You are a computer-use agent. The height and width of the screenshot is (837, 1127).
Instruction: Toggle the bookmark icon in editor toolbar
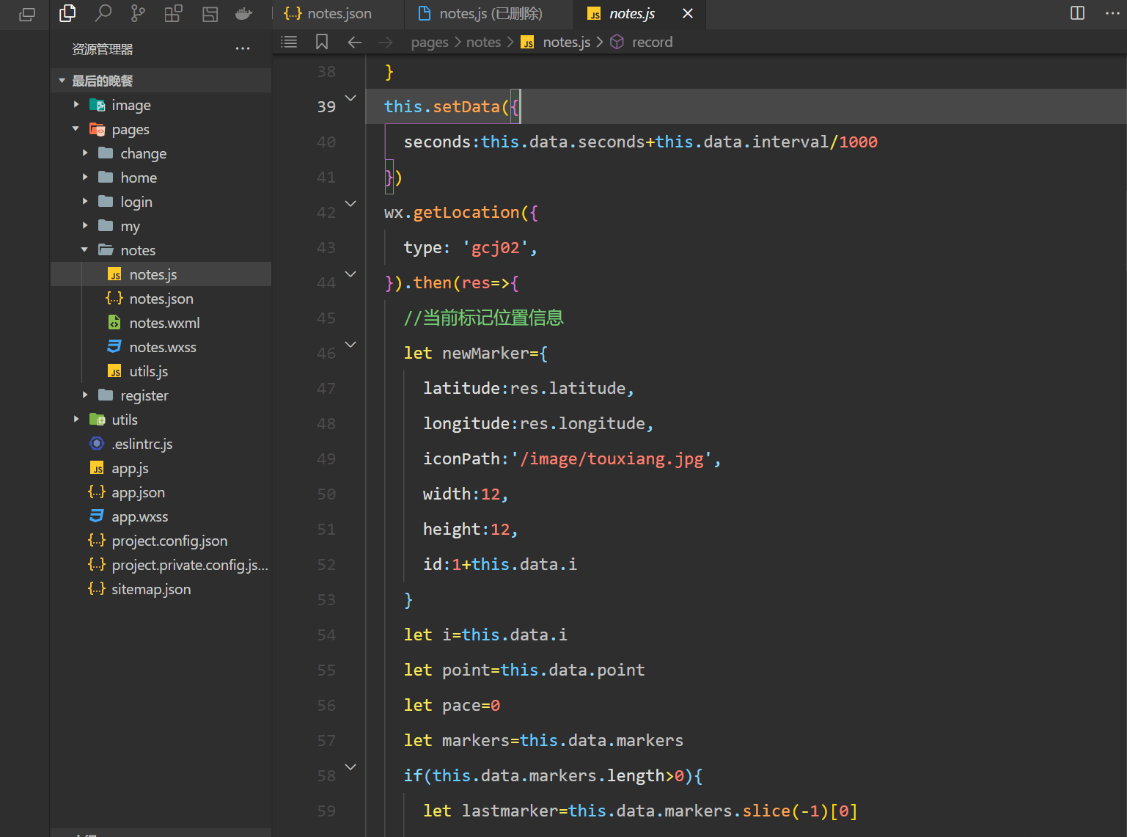coord(321,42)
